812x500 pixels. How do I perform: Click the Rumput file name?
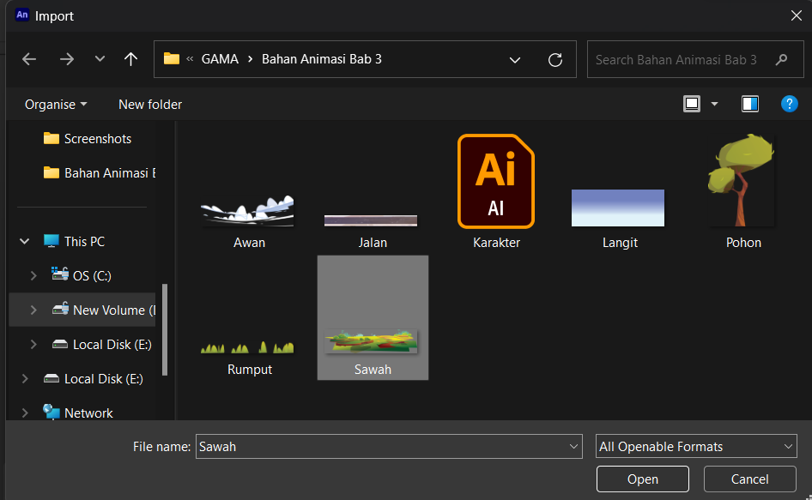click(250, 370)
